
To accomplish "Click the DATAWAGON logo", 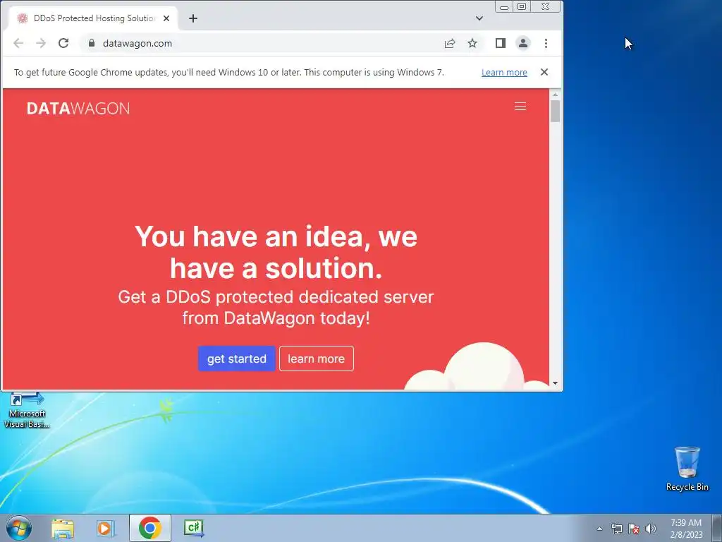I will (78, 108).
